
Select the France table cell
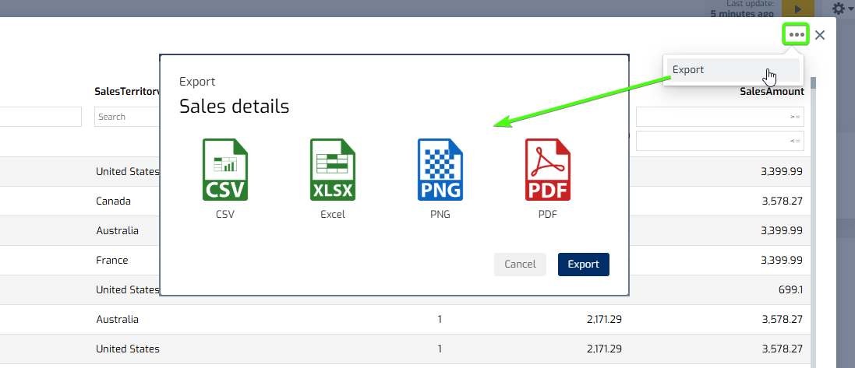111,260
